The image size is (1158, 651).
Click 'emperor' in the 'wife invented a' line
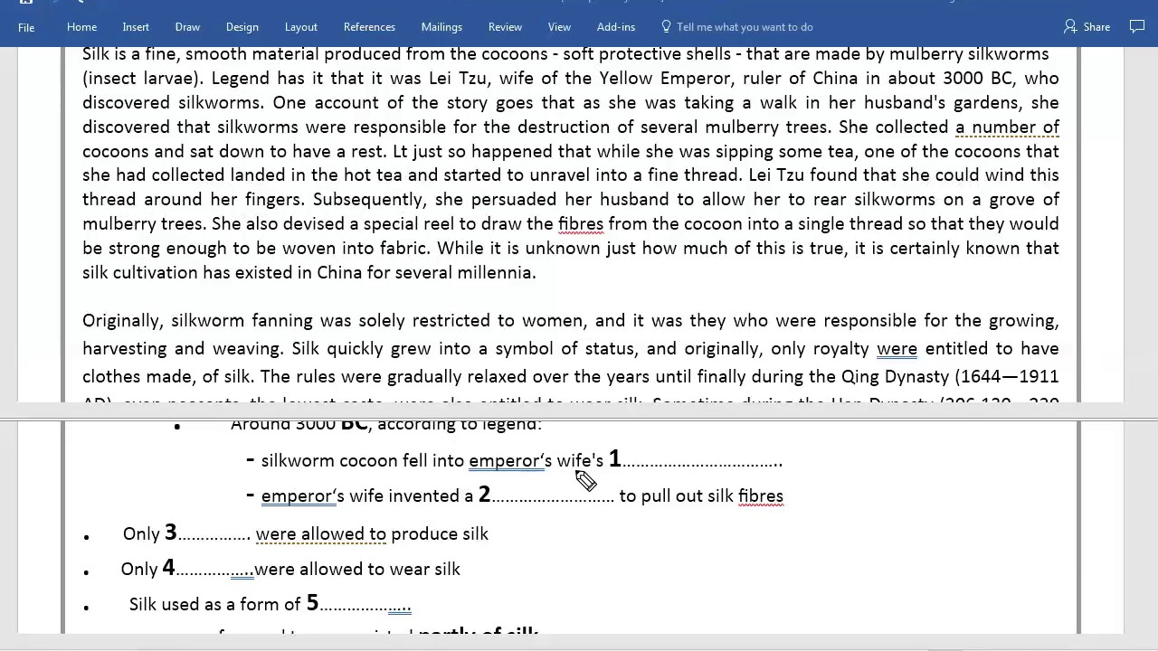297,495
